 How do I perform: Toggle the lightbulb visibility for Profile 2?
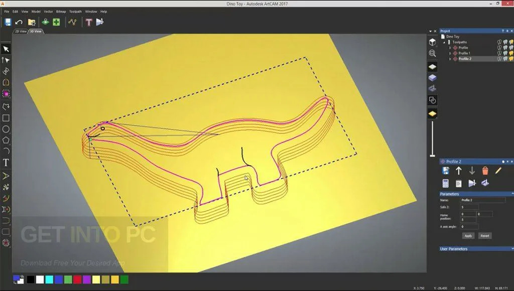click(511, 59)
